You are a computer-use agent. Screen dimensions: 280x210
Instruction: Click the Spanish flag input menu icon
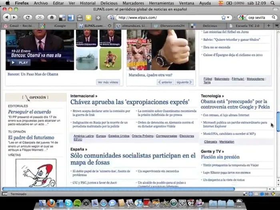221,3
